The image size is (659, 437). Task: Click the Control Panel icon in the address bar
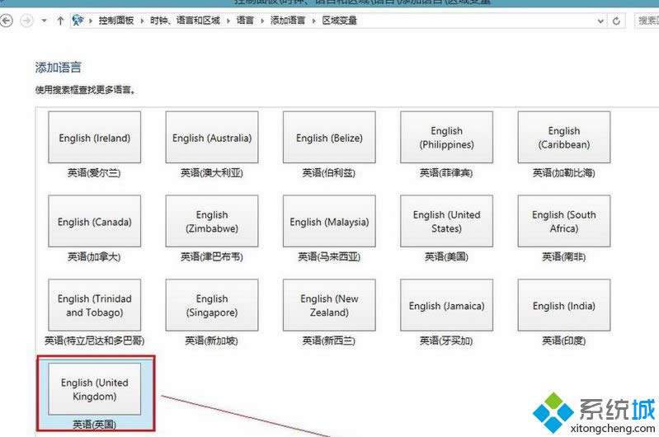point(78,21)
